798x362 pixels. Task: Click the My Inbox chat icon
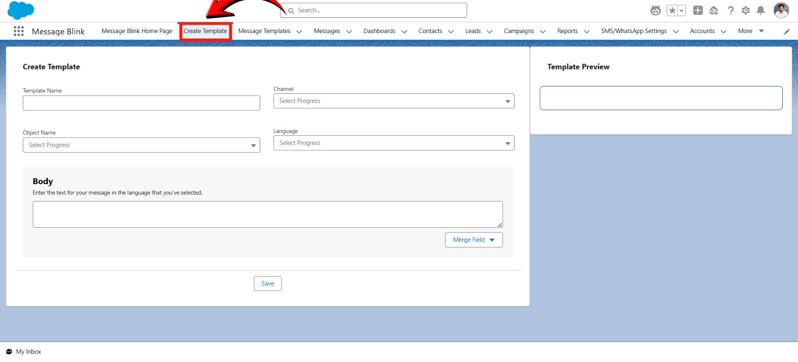(9, 352)
